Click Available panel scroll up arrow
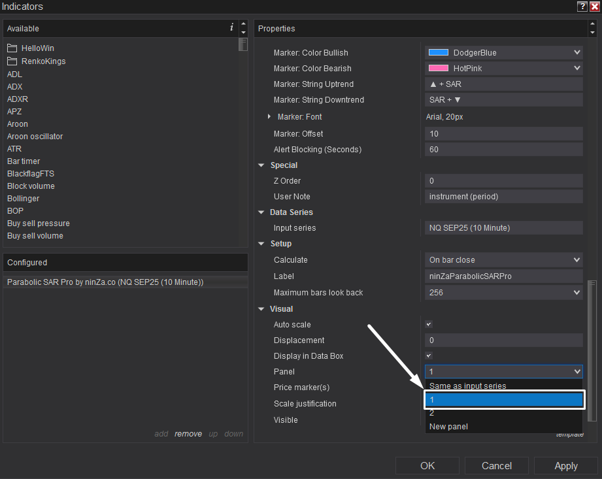This screenshot has width=602, height=479. coord(243,24)
